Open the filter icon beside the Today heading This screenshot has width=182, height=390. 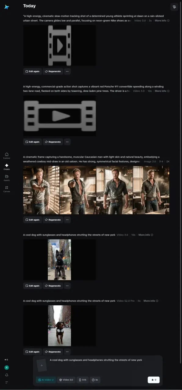174,7
